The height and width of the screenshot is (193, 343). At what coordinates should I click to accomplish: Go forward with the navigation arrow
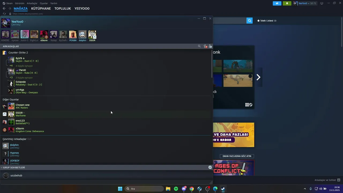click(10, 9)
